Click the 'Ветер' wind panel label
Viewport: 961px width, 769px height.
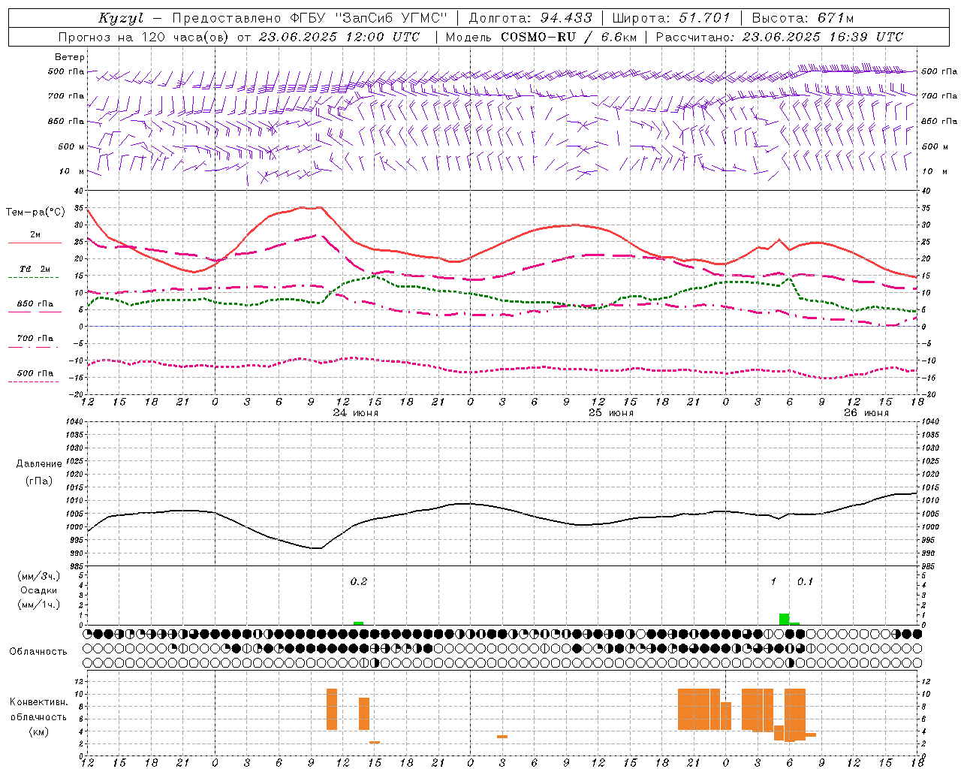tap(70, 57)
